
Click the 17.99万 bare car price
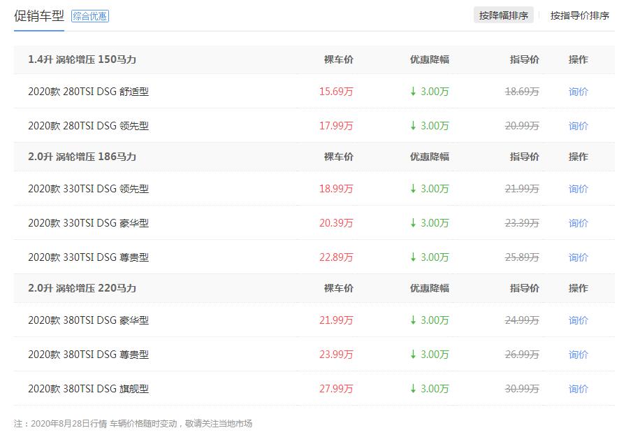coord(336,126)
